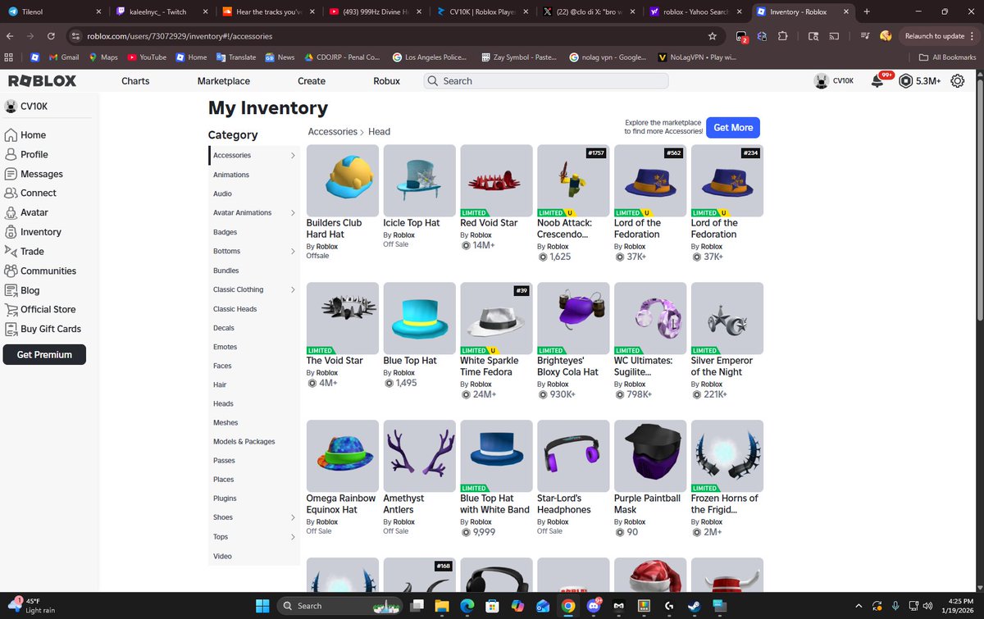The image size is (984, 619).
Task: Open Create in the top navigation
Action: coord(312,81)
